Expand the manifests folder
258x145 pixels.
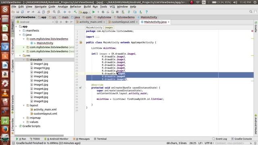(20, 31)
